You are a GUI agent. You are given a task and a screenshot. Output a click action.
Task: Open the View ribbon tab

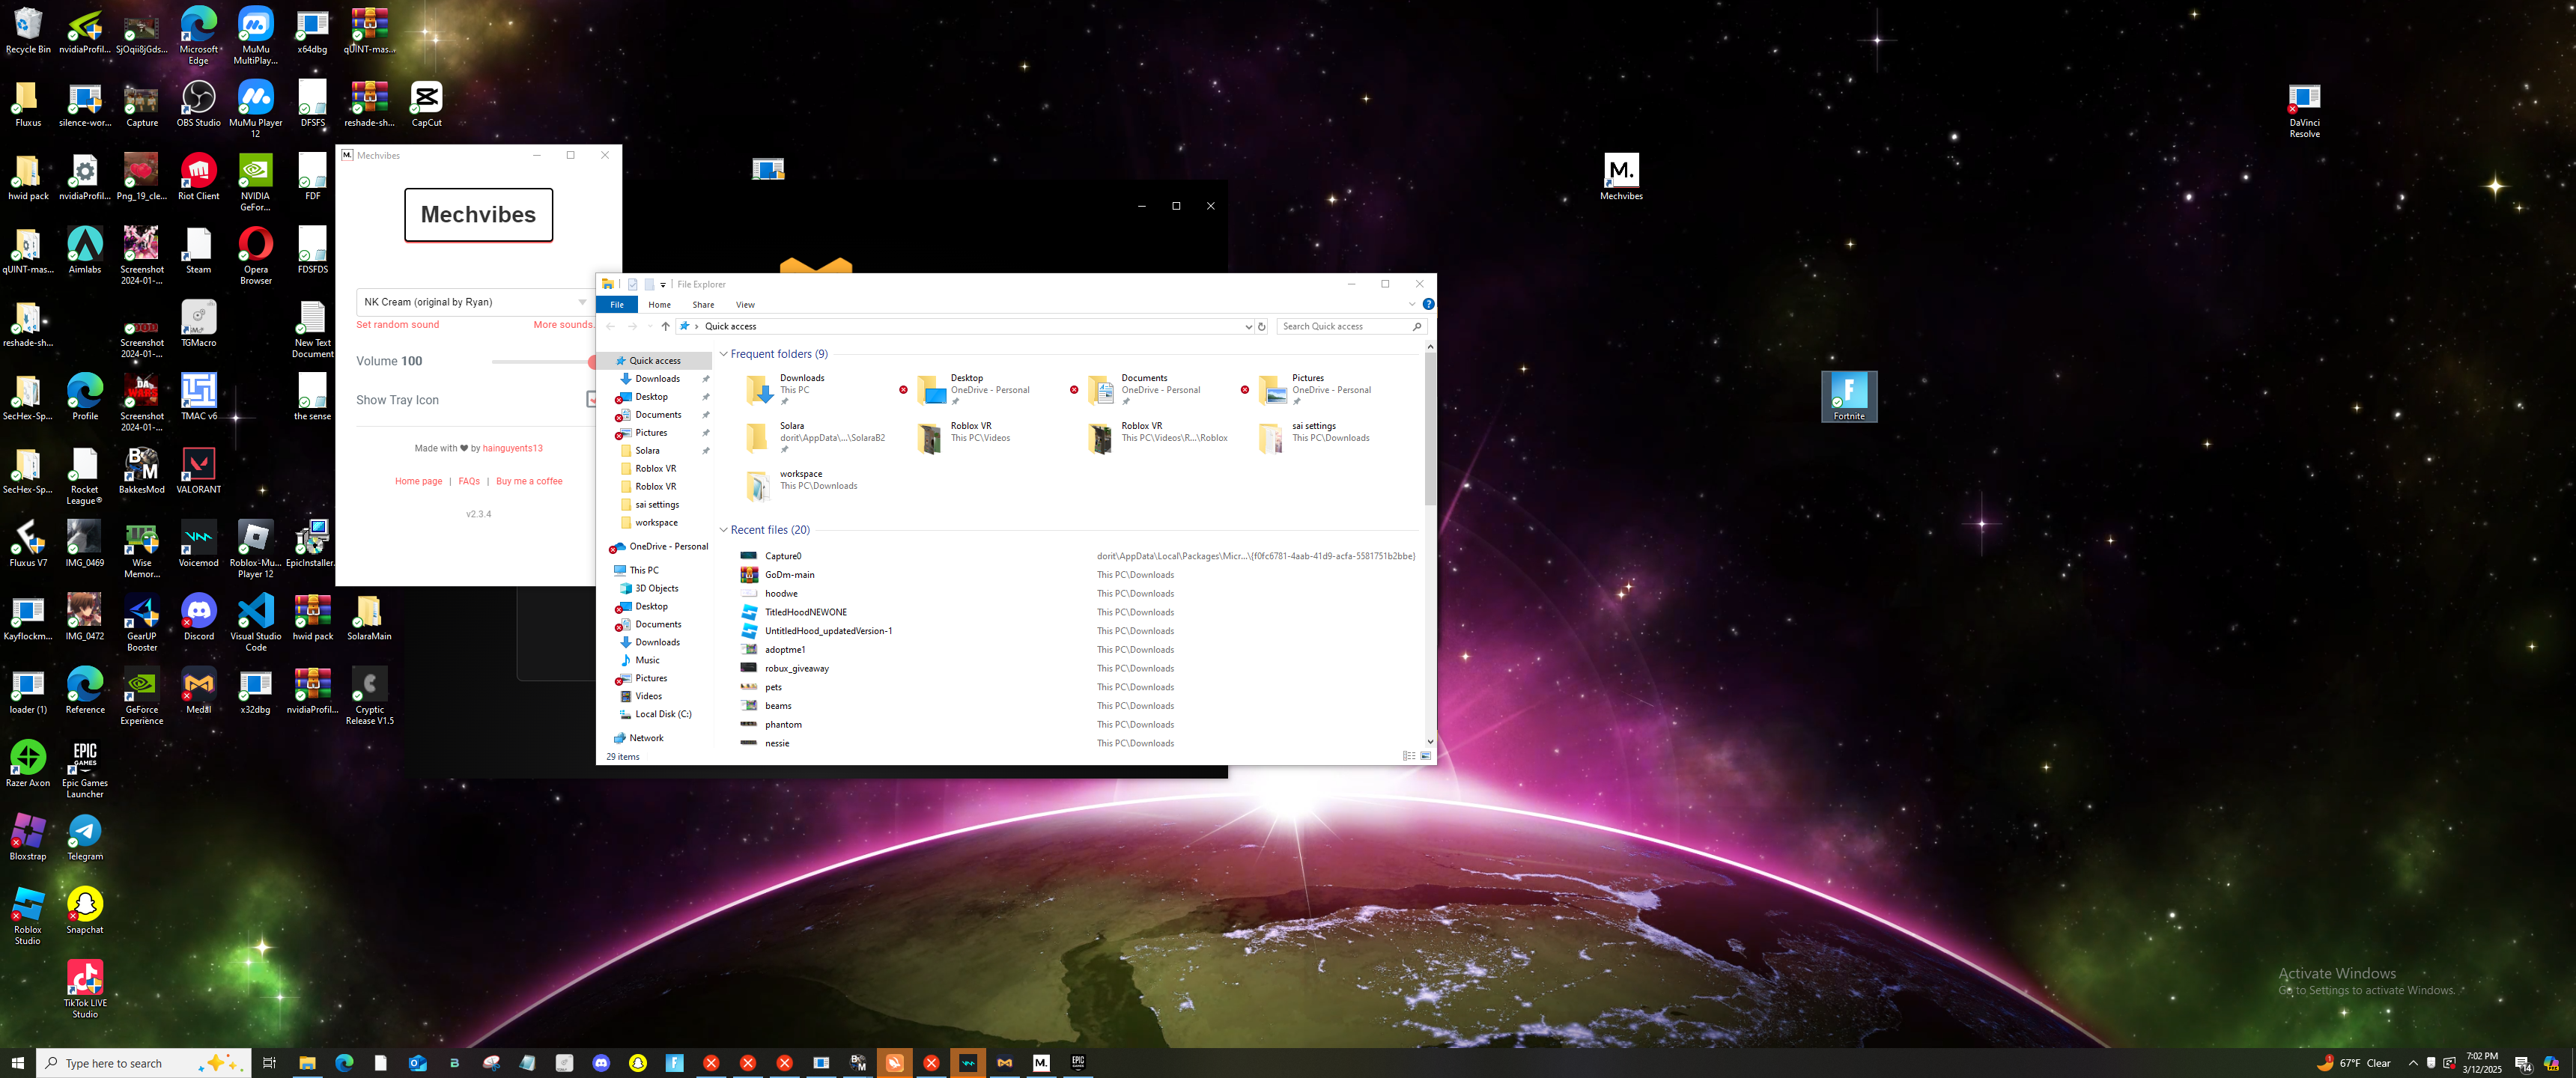coord(745,305)
